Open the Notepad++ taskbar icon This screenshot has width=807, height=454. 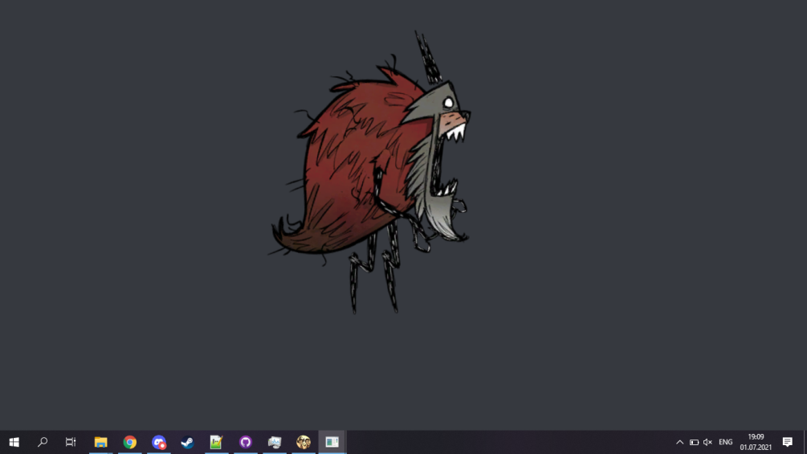tap(216, 442)
